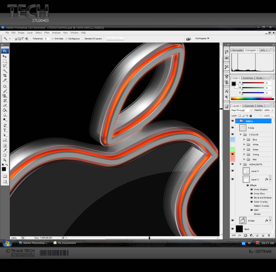Image resolution: width=276 pixels, height=272 pixels.
Task: Select the History Brush tool
Action: (x=5, y=101)
